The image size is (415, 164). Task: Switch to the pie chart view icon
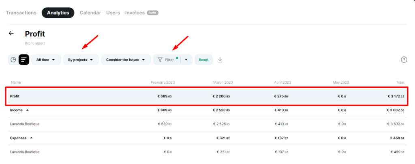pos(13,60)
